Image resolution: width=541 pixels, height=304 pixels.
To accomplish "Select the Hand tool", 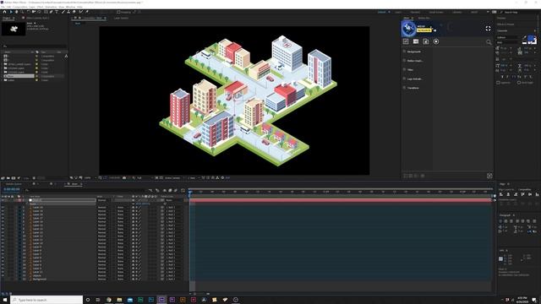I will point(16,12).
